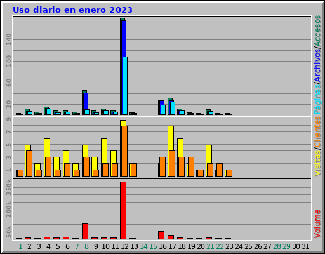325x254 pixels.
Task: Click the orange Clientes bar on day 12
Action: (124, 151)
